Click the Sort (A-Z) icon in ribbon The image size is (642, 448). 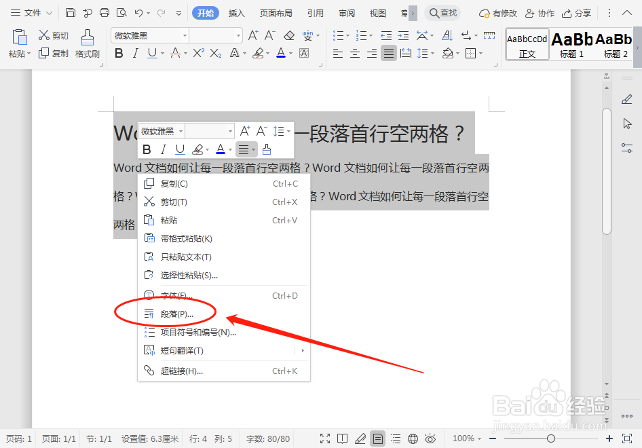(x=447, y=35)
